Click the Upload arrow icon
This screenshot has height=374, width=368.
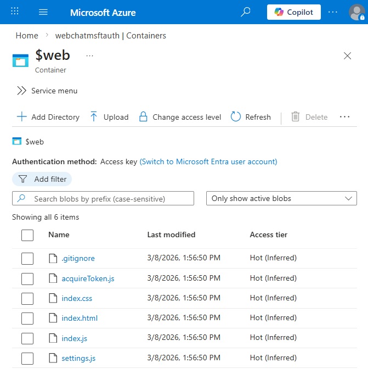[x=94, y=117]
